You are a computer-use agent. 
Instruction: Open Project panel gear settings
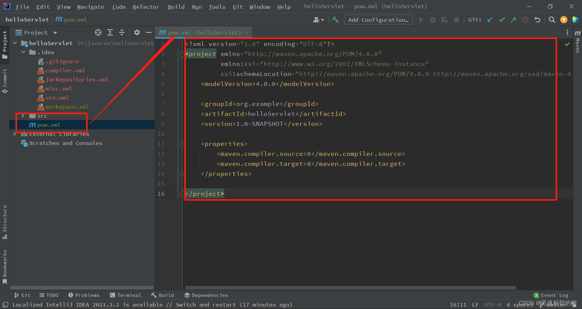137,32
